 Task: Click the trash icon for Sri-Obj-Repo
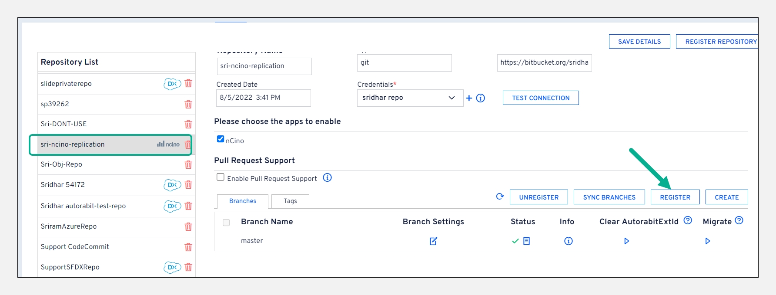tap(188, 165)
